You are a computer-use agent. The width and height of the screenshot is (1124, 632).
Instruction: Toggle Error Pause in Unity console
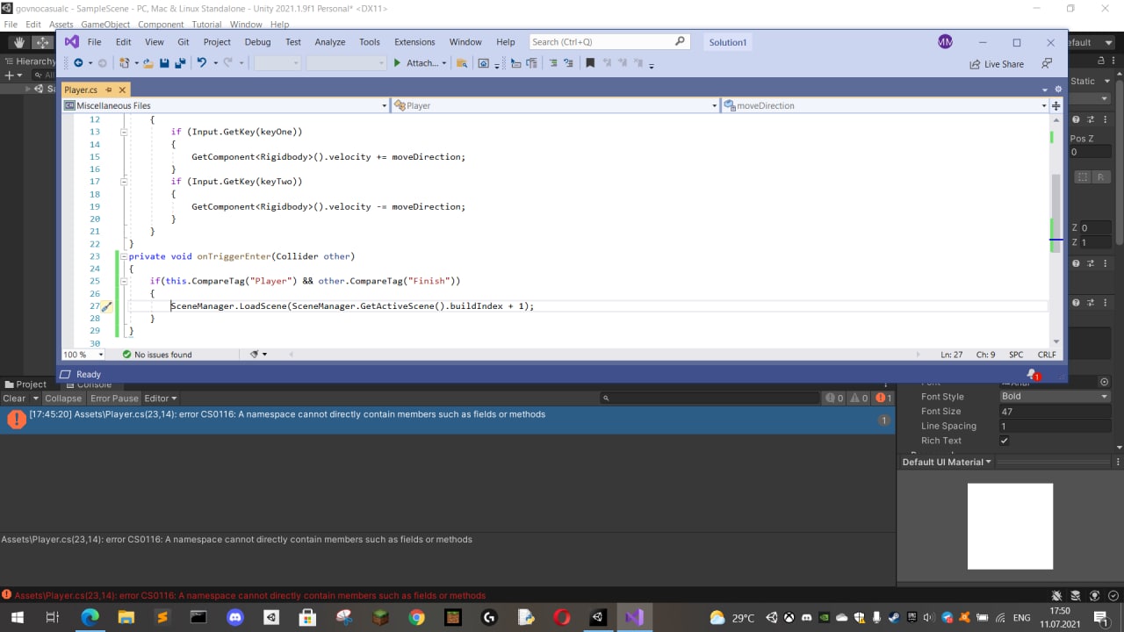click(x=114, y=398)
